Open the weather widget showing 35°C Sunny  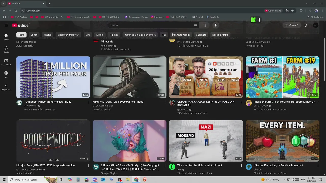[270, 180]
